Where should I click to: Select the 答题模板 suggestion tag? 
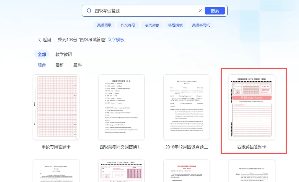(x=176, y=25)
